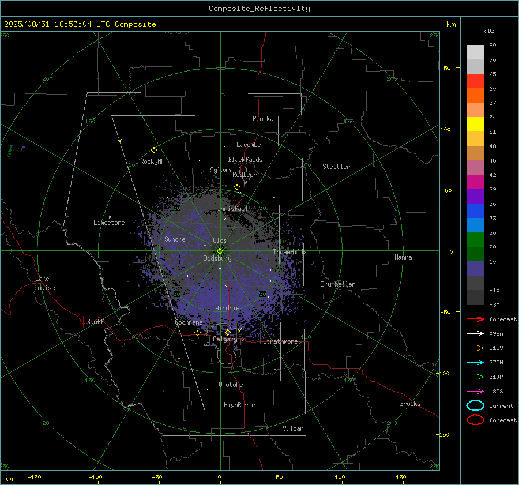Click the HighRiver city label
This screenshot has width=519, height=485.
(239, 405)
